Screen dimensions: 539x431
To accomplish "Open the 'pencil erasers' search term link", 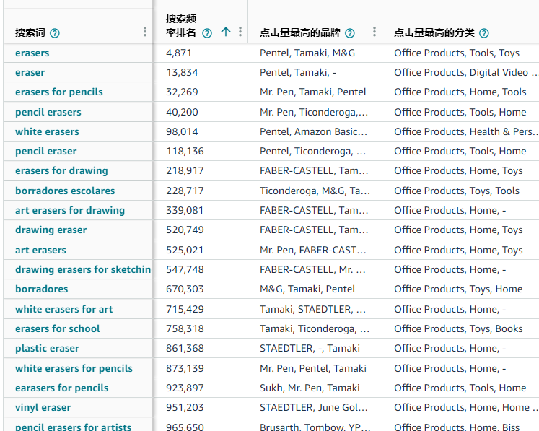I will point(48,112).
